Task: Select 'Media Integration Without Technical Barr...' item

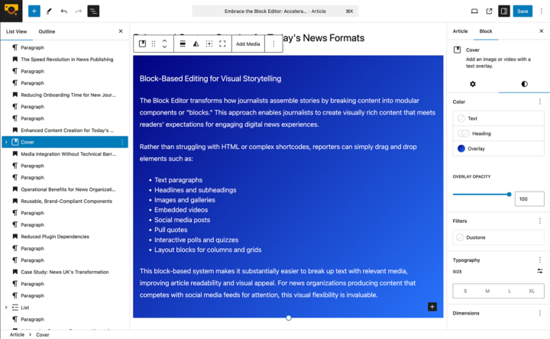Action: [x=68, y=154]
